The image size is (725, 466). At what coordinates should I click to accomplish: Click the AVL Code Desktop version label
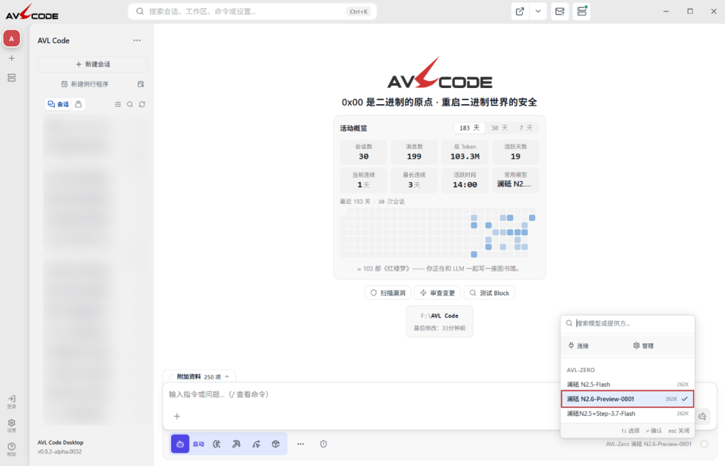point(60,447)
